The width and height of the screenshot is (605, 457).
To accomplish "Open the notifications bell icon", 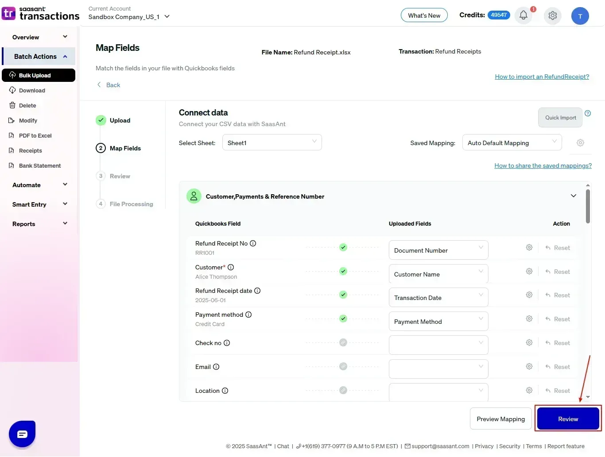I will [x=524, y=15].
